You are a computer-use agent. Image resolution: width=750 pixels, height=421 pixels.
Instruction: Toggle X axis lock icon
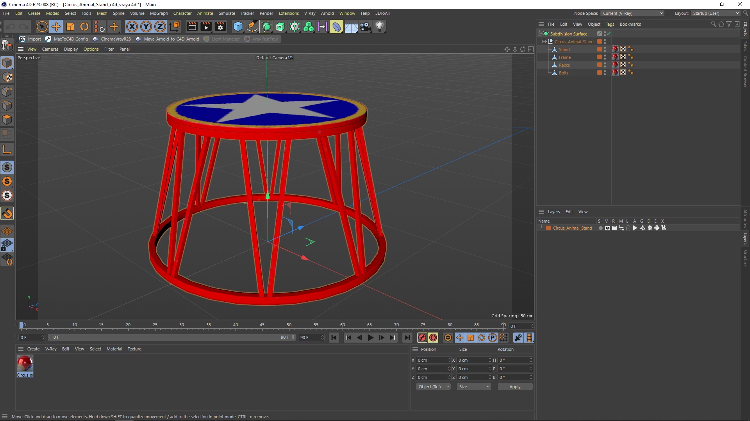pyautogui.click(x=132, y=27)
